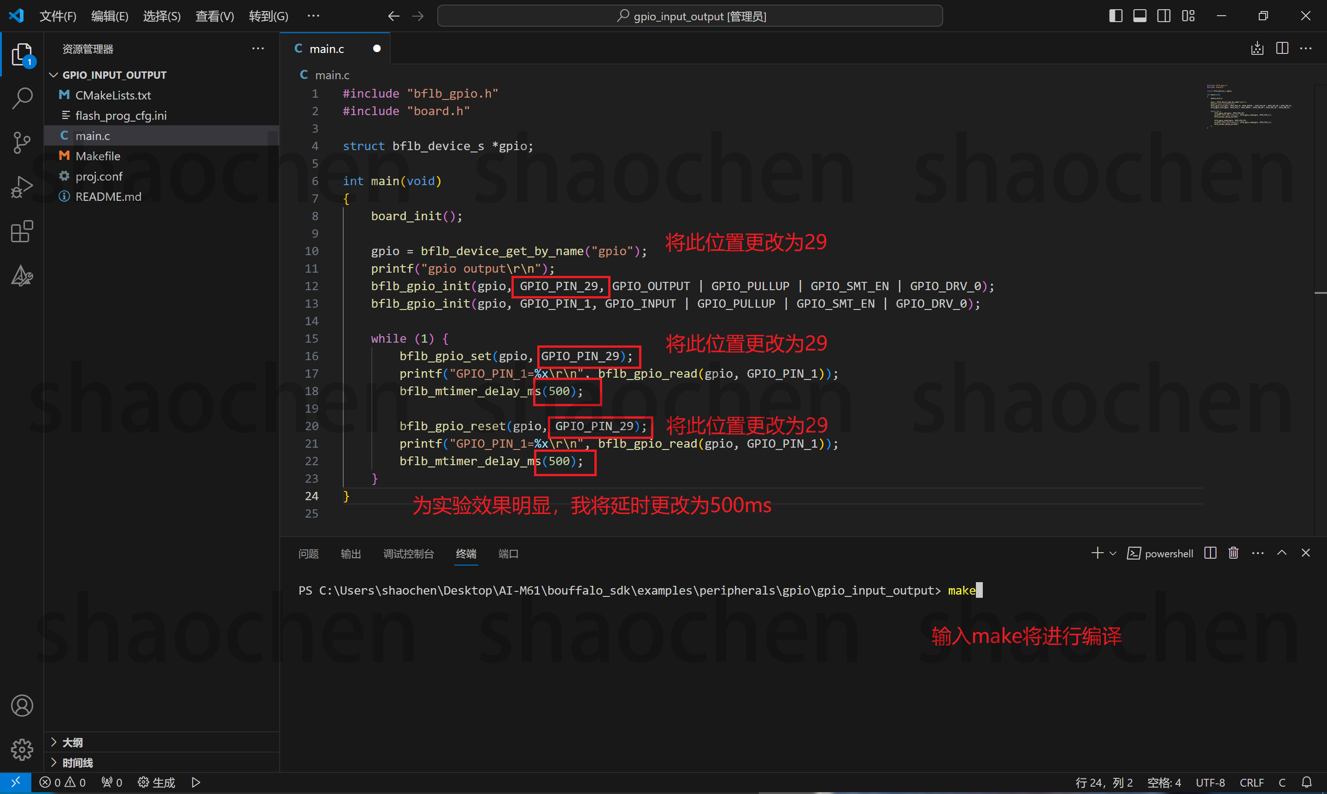
Task: Switch to the 输出 output tab
Action: pyautogui.click(x=351, y=554)
